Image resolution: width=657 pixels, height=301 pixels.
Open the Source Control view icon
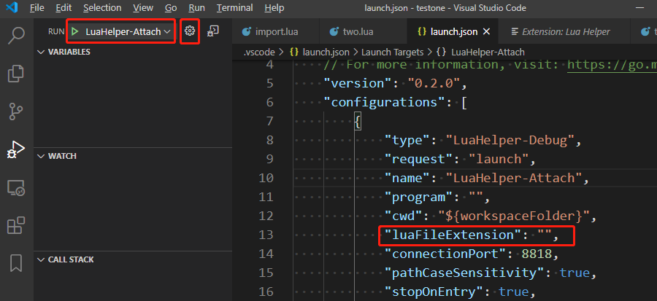pos(16,112)
